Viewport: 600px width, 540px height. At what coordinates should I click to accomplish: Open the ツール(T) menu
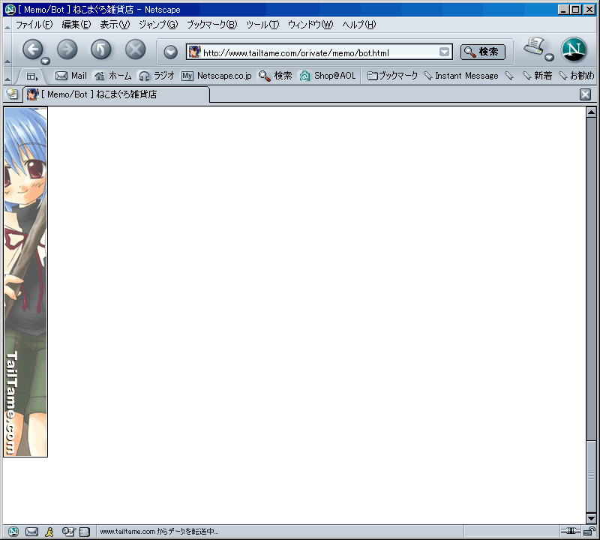262,25
